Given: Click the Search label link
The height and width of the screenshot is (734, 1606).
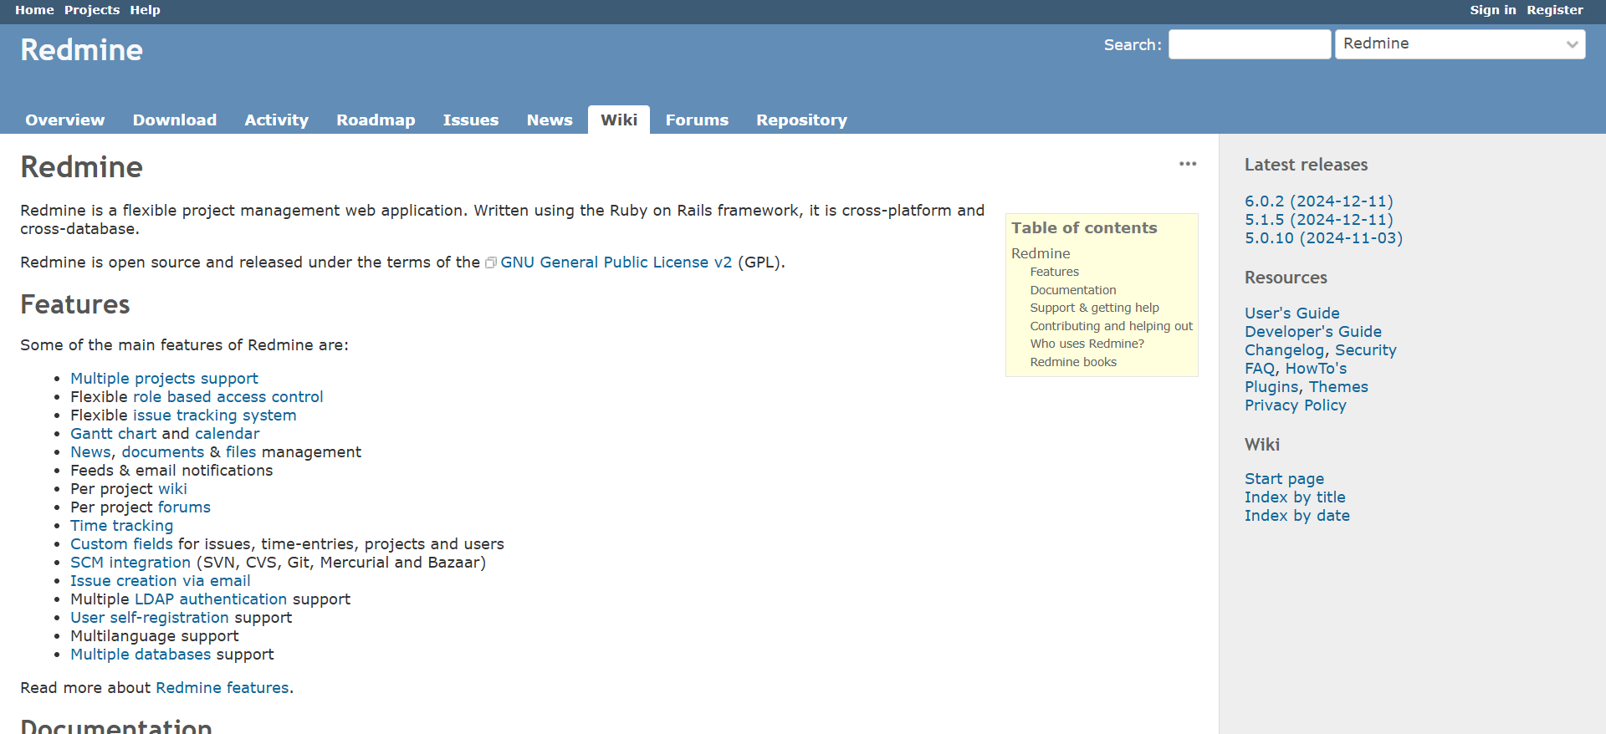Looking at the screenshot, I should pos(1131,45).
